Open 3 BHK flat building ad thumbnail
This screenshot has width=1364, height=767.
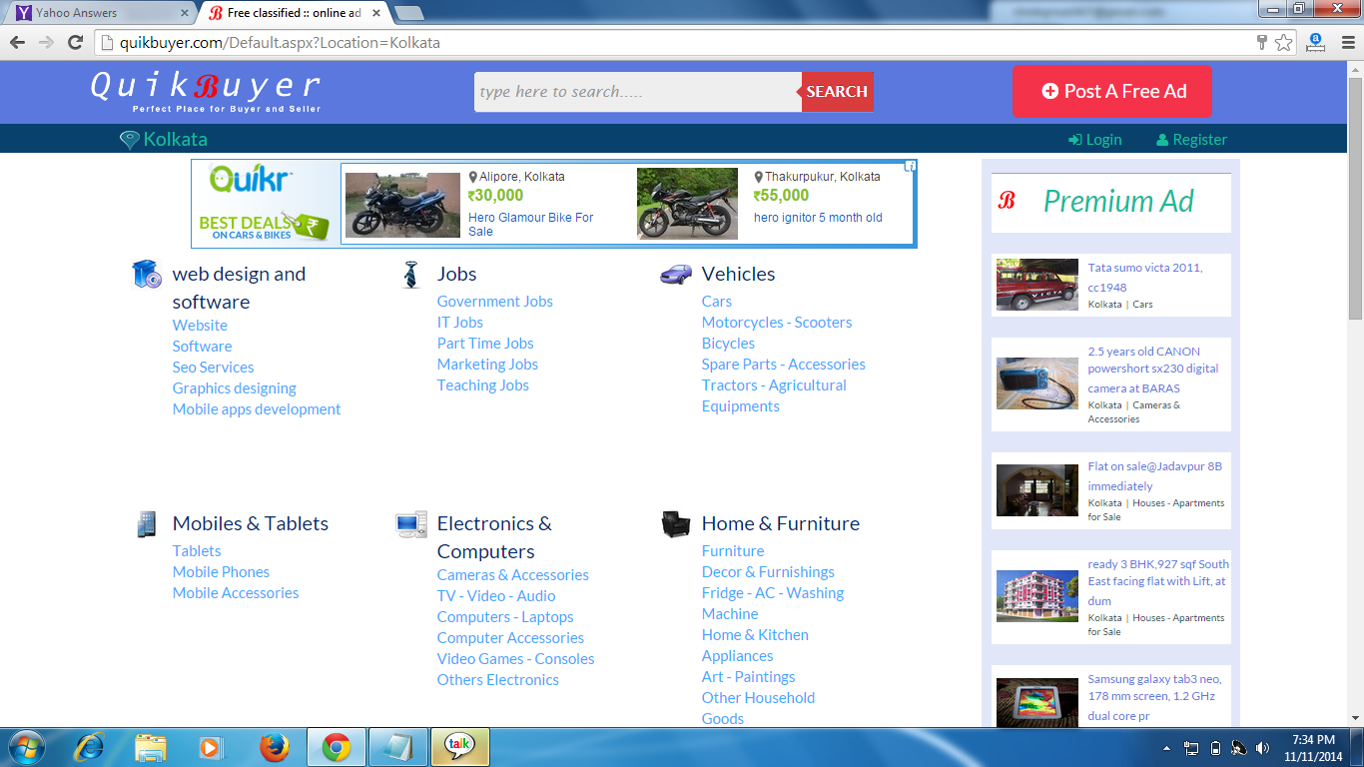pos(1037,596)
